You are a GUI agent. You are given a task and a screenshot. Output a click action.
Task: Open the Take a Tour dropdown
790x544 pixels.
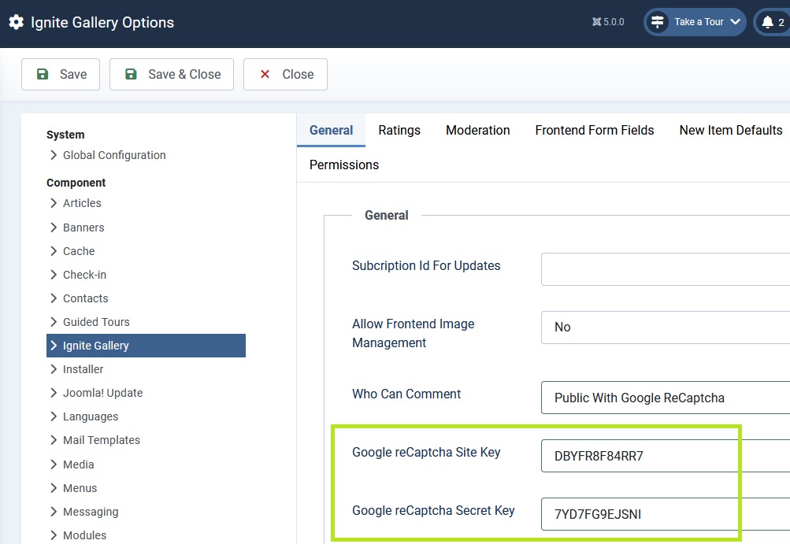695,22
